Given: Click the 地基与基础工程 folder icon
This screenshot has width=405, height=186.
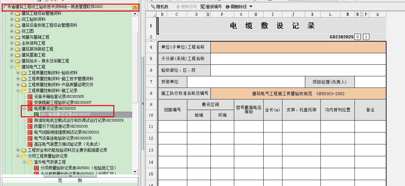Looking at the screenshot, I should pos(18,37).
